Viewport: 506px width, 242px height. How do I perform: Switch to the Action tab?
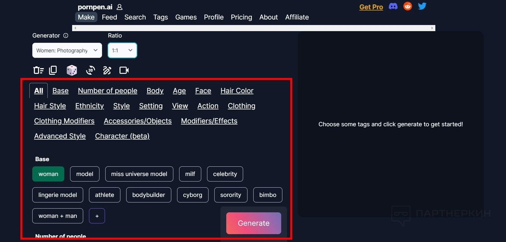[x=208, y=106]
